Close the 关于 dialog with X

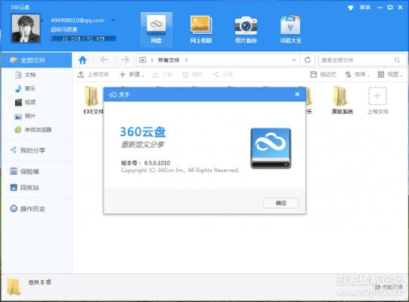[x=297, y=94]
